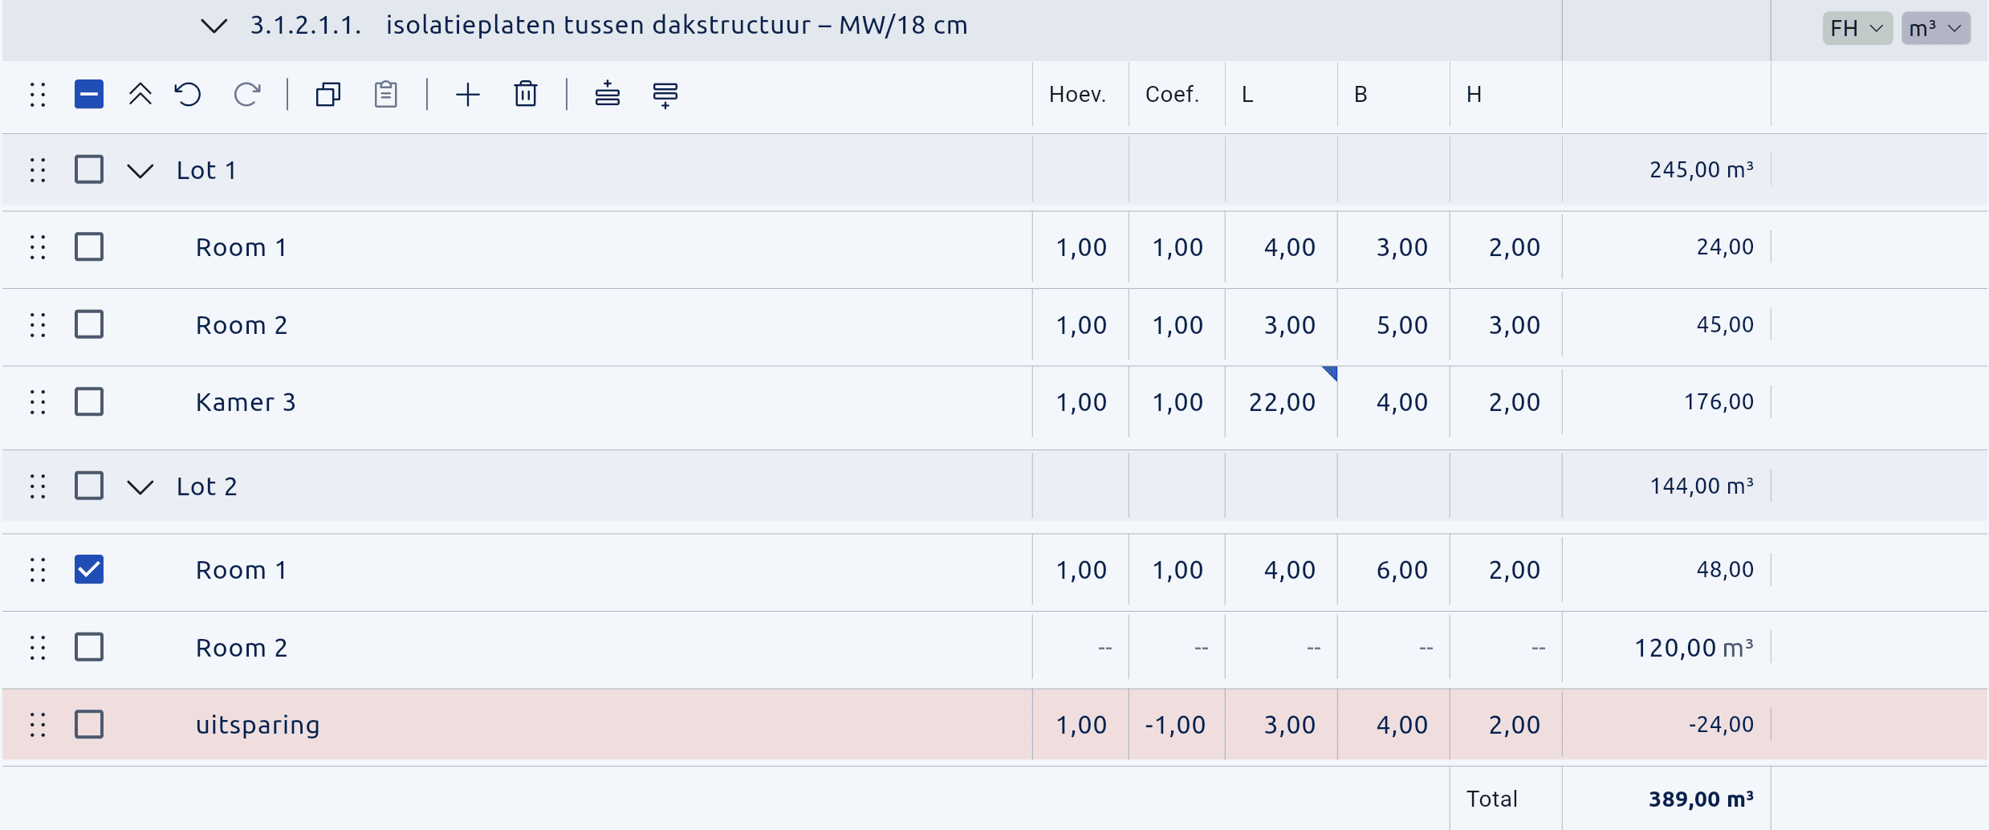The height and width of the screenshot is (830, 1989).
Task: Click the collapse all double-chevron icon
Action: tap(140, 95)
